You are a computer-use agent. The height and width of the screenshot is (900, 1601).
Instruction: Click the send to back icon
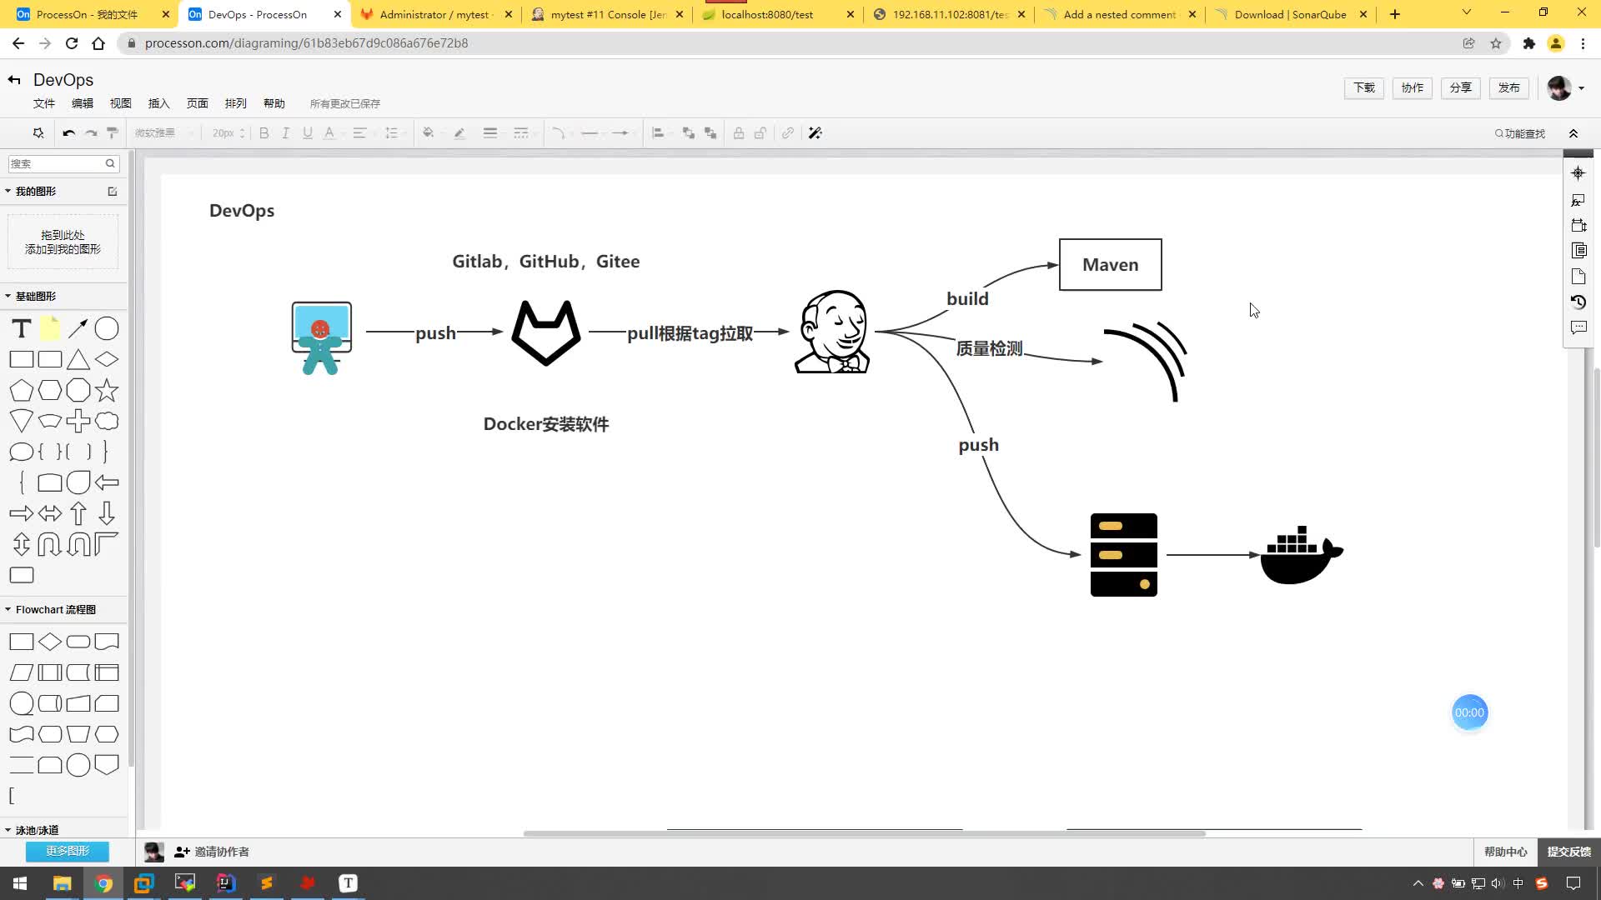click(710, 133)
